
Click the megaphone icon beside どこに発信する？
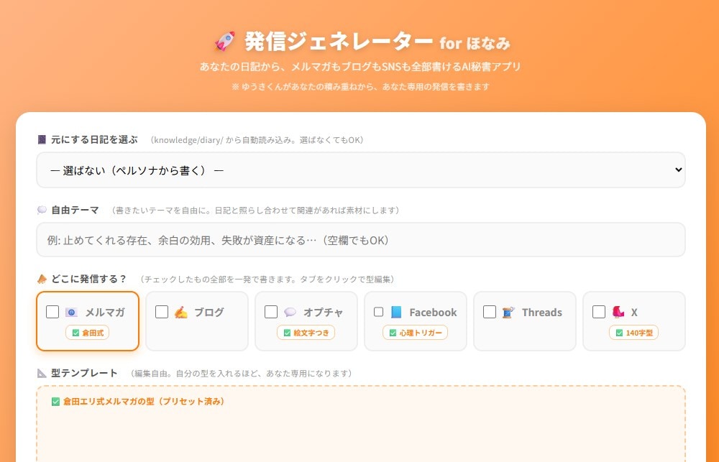pyautogui.click(x=42, y=279)
